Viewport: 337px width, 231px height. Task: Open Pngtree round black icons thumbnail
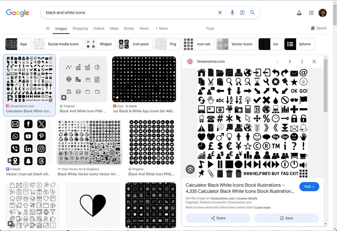tap(152, 142)
